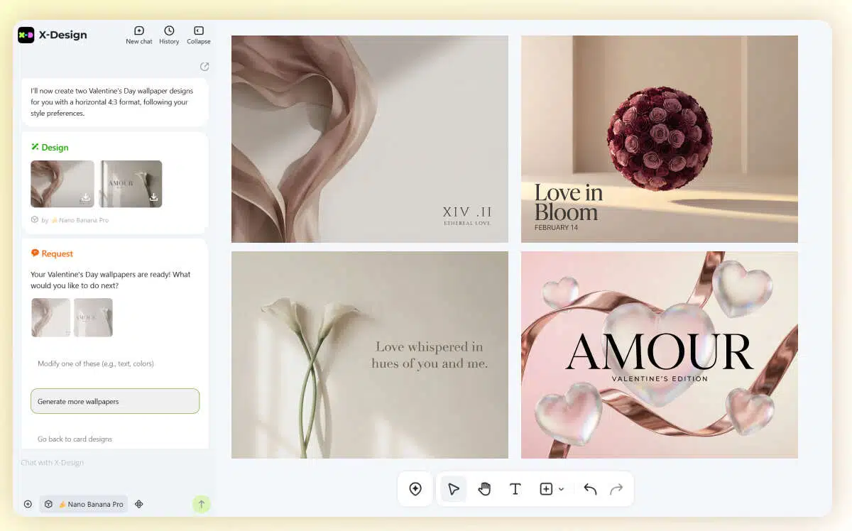This screenshot has width=852, height=531.
Task: Send the chat message with arrow button
Action: coord(201,504)
